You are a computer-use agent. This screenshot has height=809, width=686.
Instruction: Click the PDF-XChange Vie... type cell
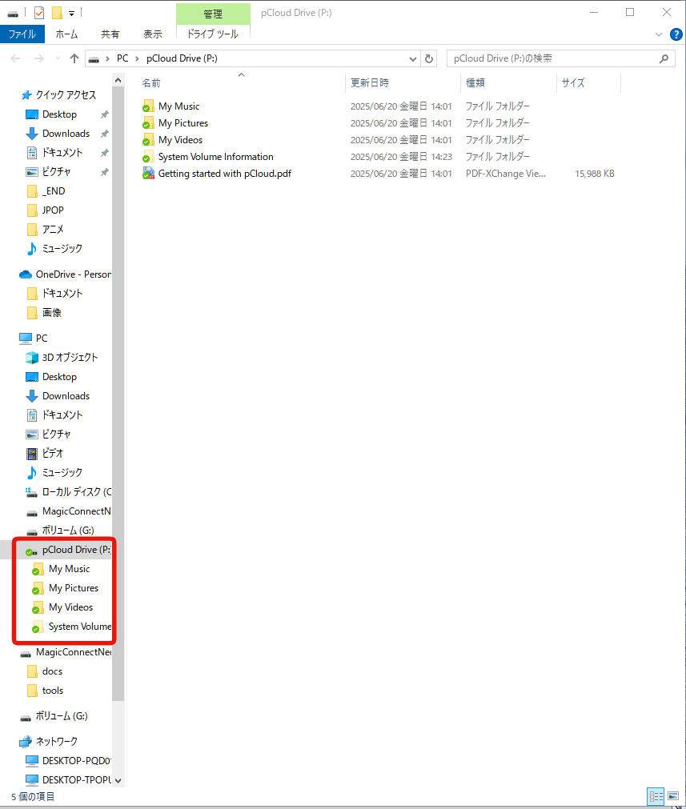(x=505, y=174)
